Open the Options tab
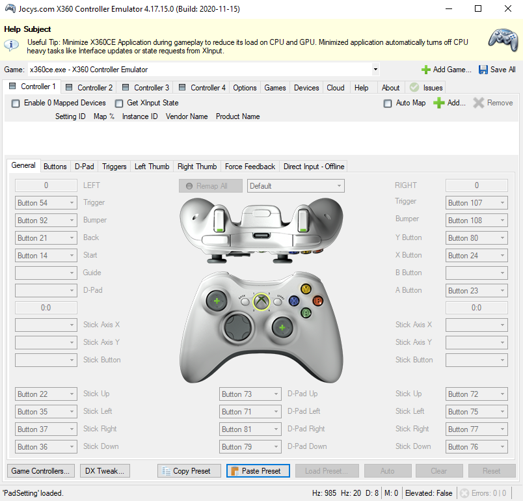 point(245,88)
